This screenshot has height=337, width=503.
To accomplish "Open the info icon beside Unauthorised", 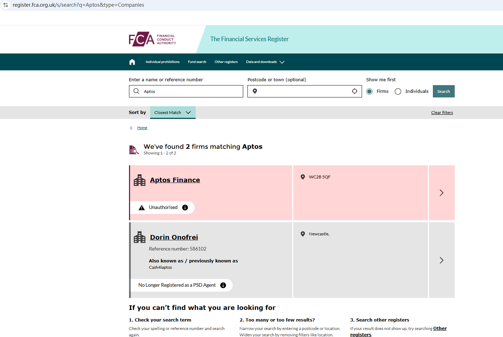I will coord(185,208).
